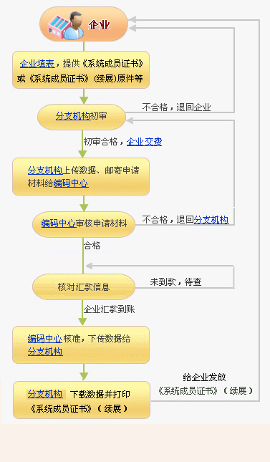This screenshot has width=270, height=462.
Task: Click the 未到款，待查 label
Action: 175,282
